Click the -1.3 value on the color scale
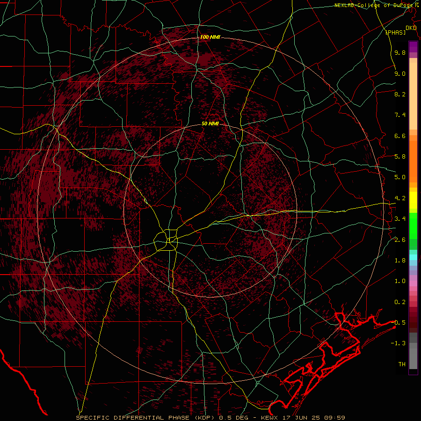This screenshot has height=421, width=421. (x=398, y=343)
